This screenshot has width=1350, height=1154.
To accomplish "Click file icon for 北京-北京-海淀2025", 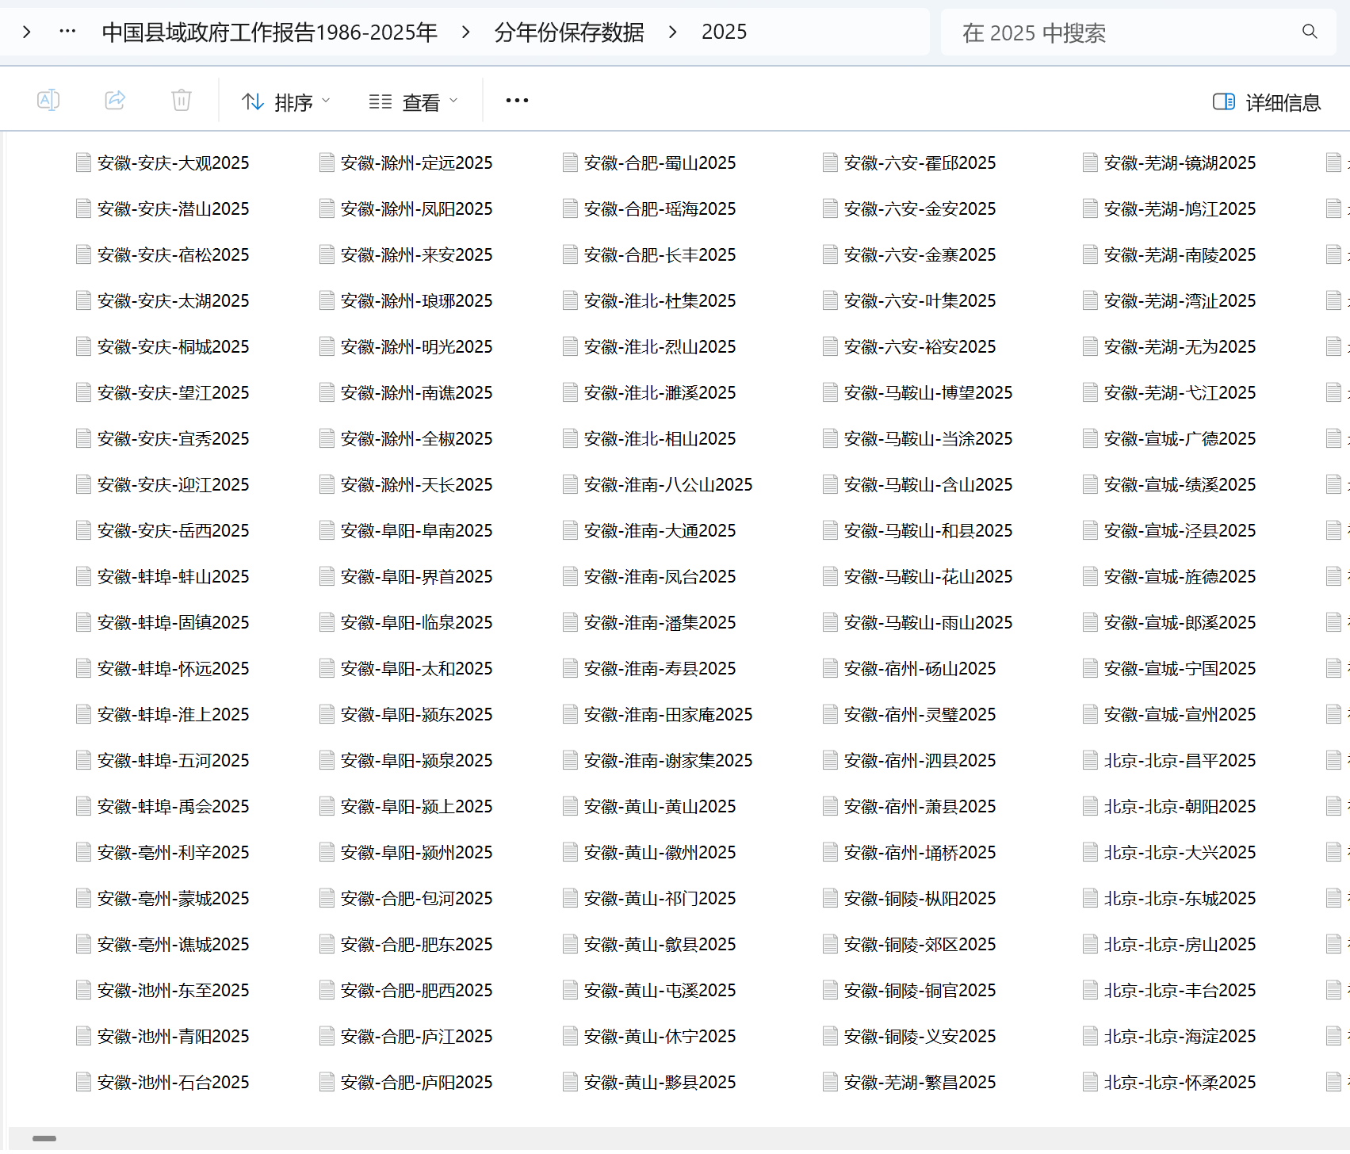I will pos(1090,1036).
